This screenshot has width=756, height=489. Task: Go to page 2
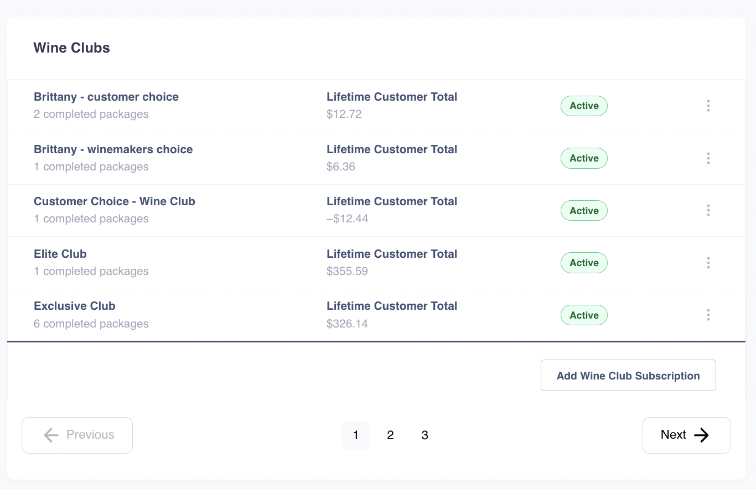tap(390, 435)
